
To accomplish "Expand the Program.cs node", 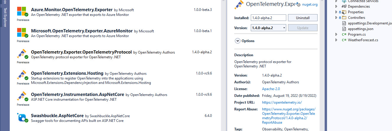I will tap(336, 34).
